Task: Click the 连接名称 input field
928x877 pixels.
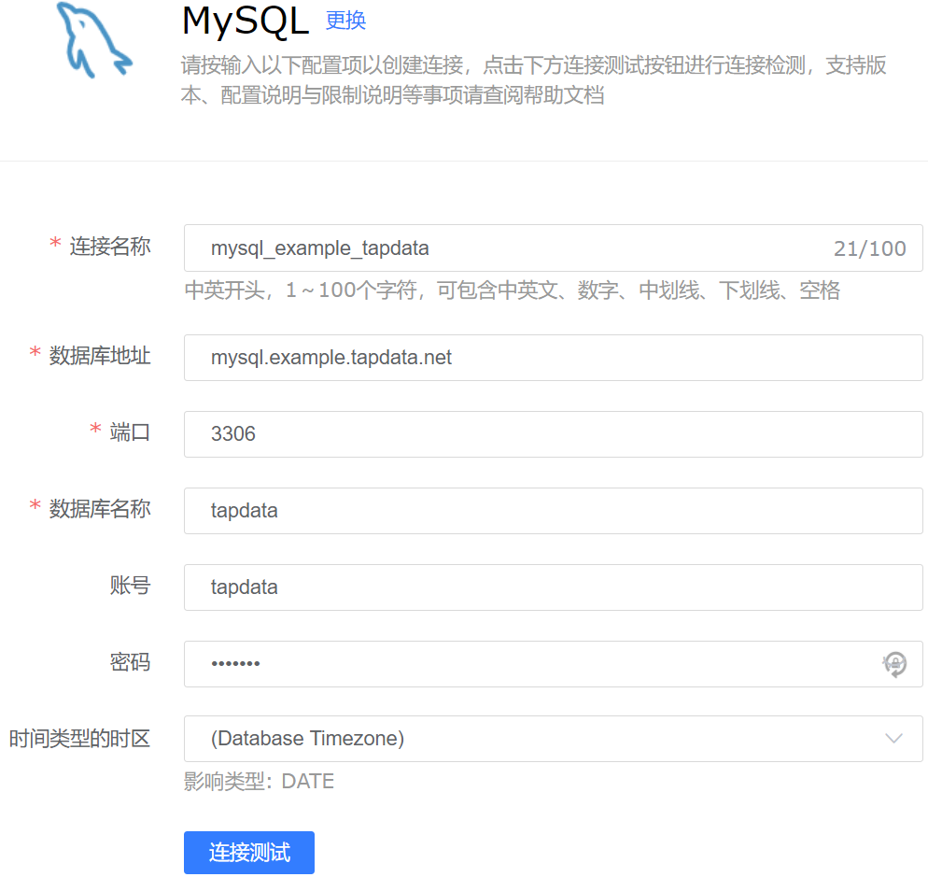Action: click(x=553, y=248)
